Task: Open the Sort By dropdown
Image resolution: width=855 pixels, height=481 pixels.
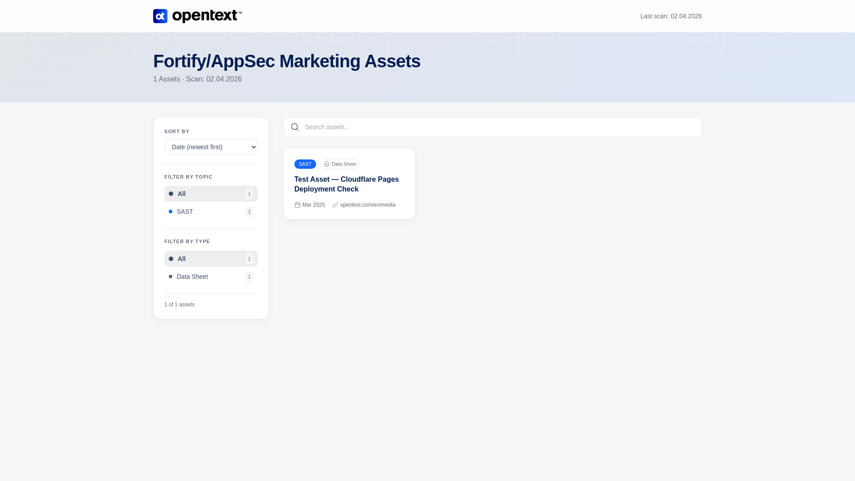Action: (211, 147)
